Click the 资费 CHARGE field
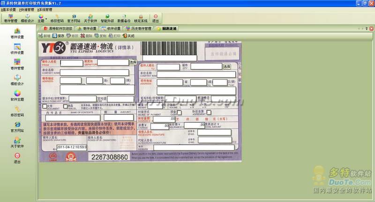Screen dimensions: 375x202 pyautogui.click(x=160, y=126)
